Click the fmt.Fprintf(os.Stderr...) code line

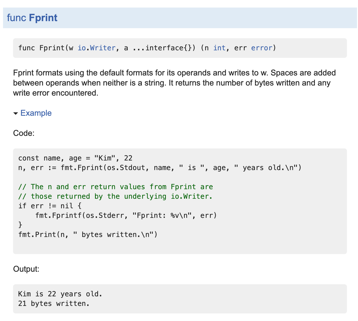pyautogui.click(x=126, y=215)
